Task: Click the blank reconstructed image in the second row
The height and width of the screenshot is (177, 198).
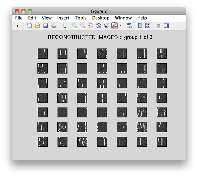Action: point(82,69)
